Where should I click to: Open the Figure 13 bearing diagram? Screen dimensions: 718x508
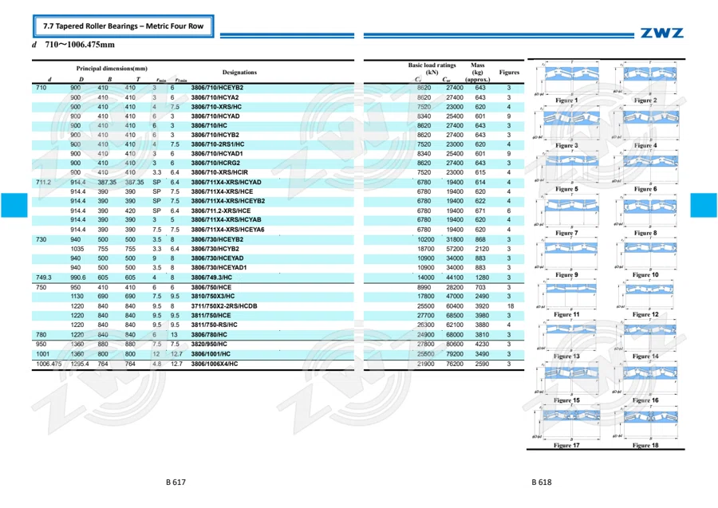pyautogui.click(x=566, y=336)
